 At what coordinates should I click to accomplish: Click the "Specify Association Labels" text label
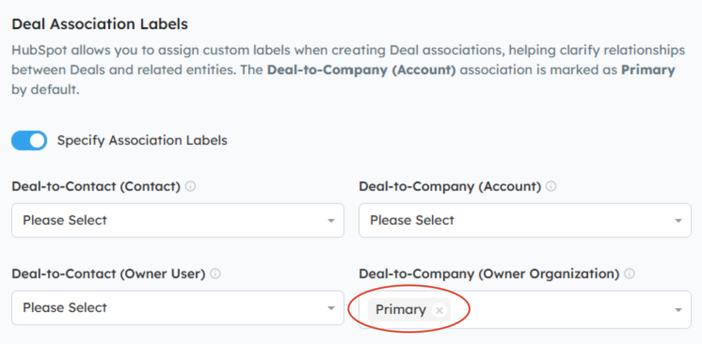click(142, 141)
